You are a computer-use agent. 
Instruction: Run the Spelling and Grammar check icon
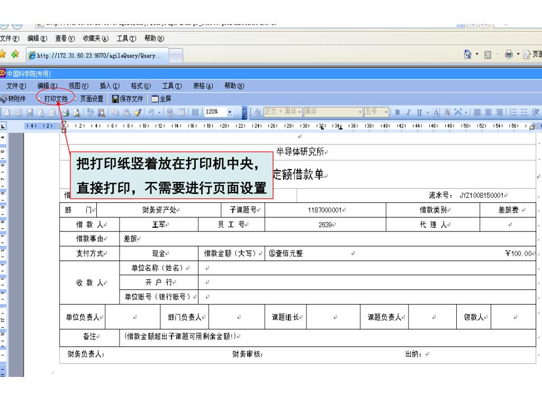[90, 112]
